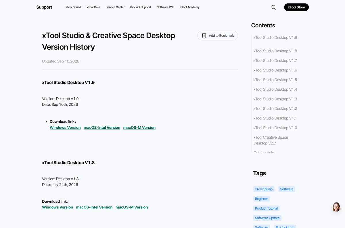
Task: Open the live chat support avatar
Action: tap(336, 207)
